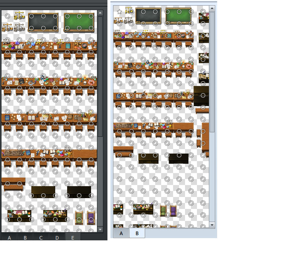
Task: Select the tall dark cabinet in light palette
Action: (201, 96)
